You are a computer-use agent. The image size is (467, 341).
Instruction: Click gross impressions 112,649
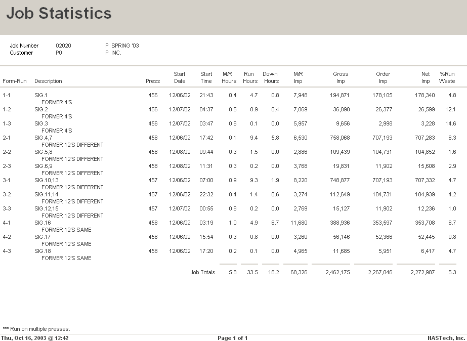point(340,194)
